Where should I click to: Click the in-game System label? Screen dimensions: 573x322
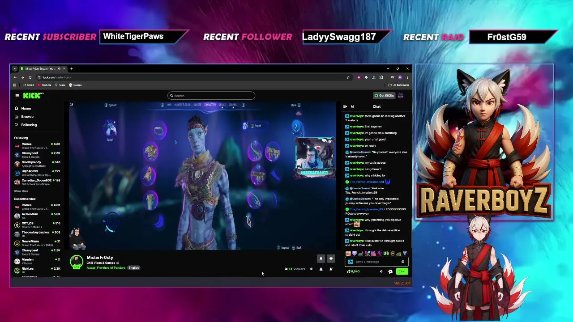[x=112, y=105]
